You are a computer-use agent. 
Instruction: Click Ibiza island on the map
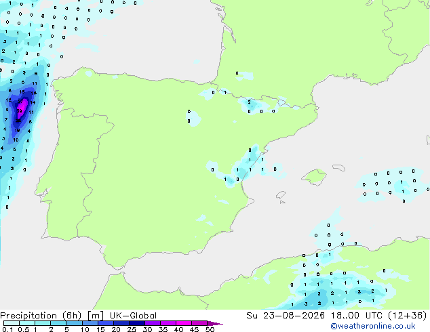coord(281,195)
